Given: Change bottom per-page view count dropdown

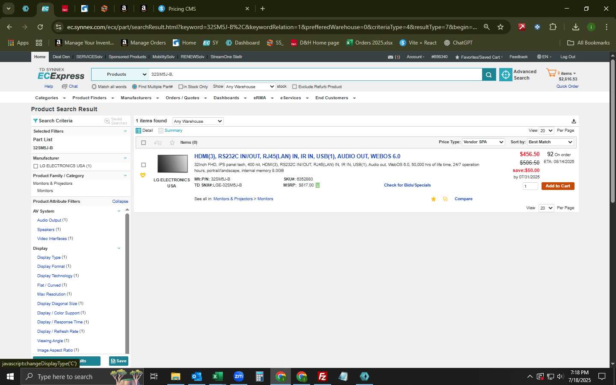Looking at the screenshot, I should (546, 208).
